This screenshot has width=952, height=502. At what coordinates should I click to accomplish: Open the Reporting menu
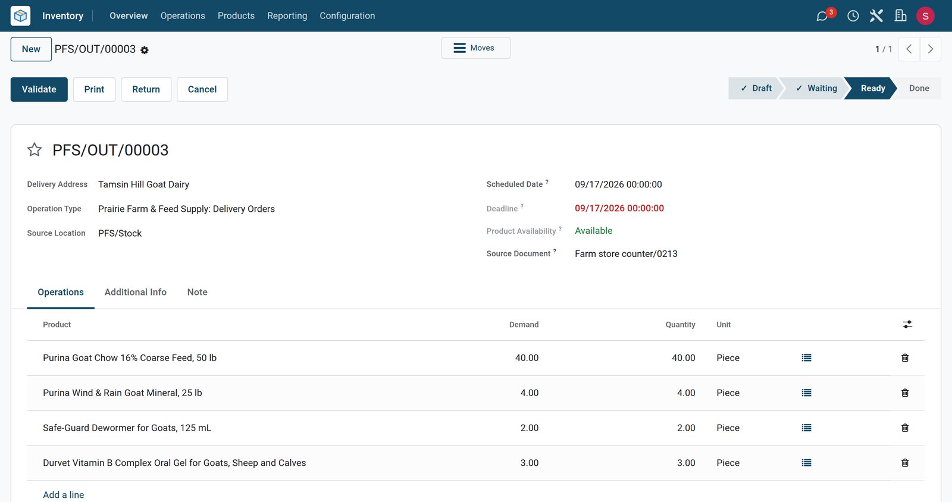click(287, 15)
